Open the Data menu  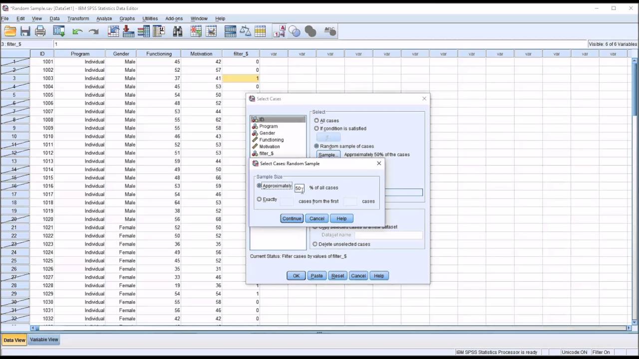(54, 18)
